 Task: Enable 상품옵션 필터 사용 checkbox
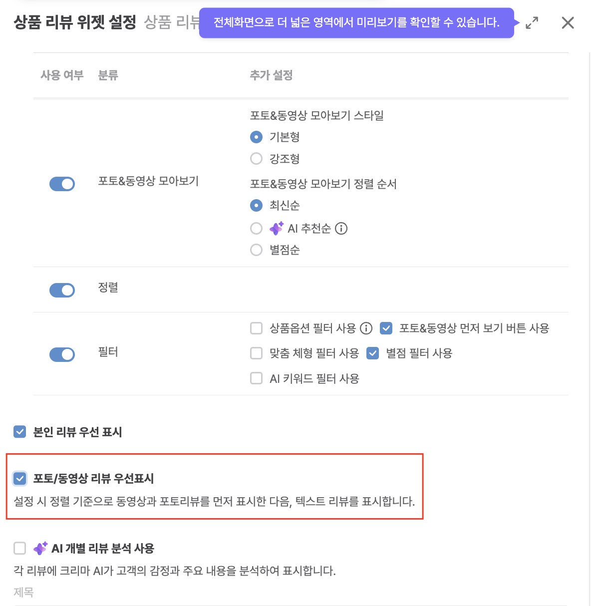pos(256,328)
